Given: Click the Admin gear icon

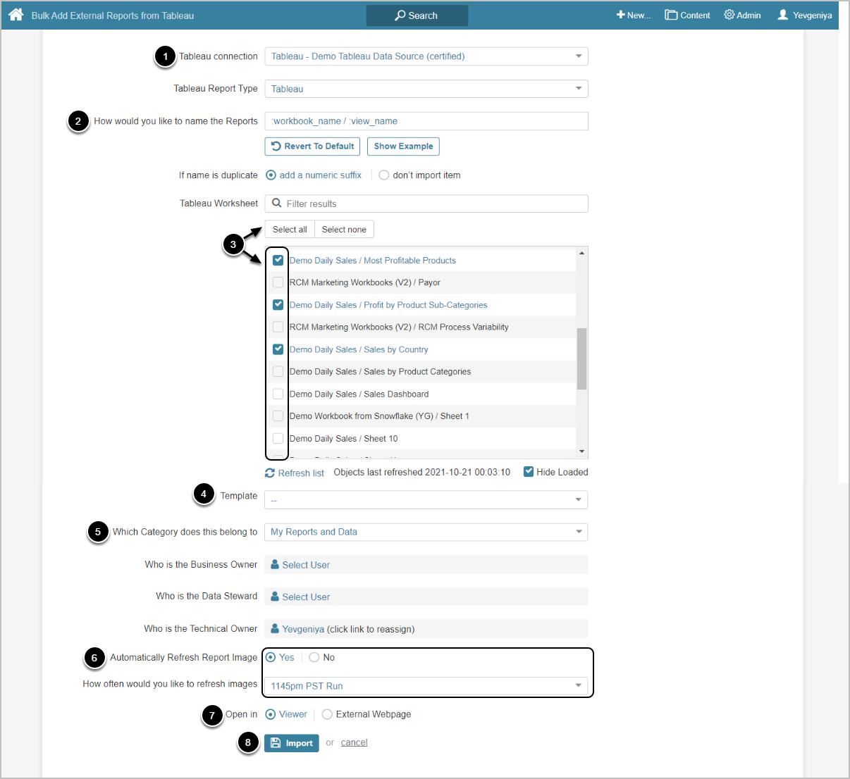Looking at the screenshot, I should tap(729, 15).
